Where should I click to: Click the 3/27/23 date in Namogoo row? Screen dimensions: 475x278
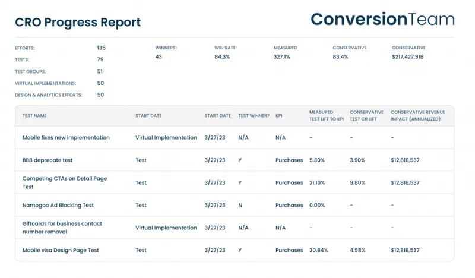pyautogui.click(x=215, y=206)
